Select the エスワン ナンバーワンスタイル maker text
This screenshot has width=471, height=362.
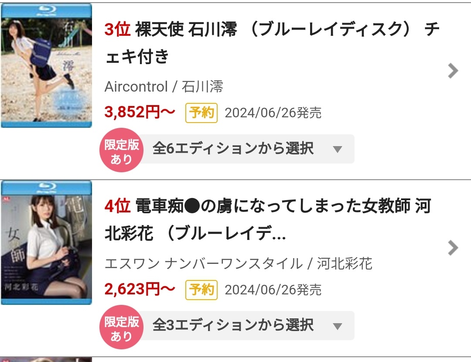(204, 264)
